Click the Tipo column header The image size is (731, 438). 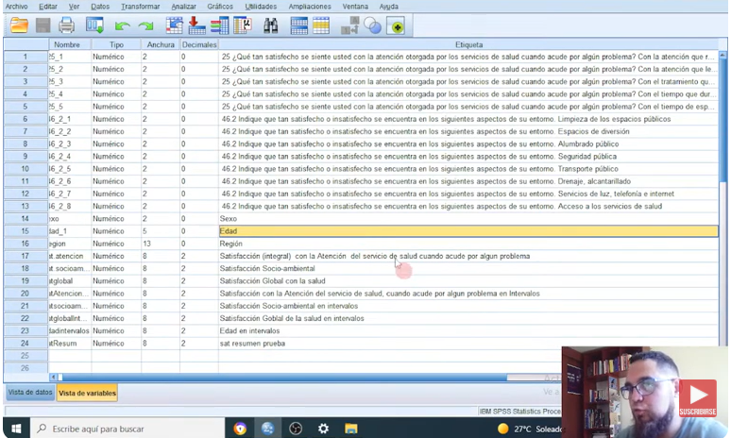tap(116, 44)
